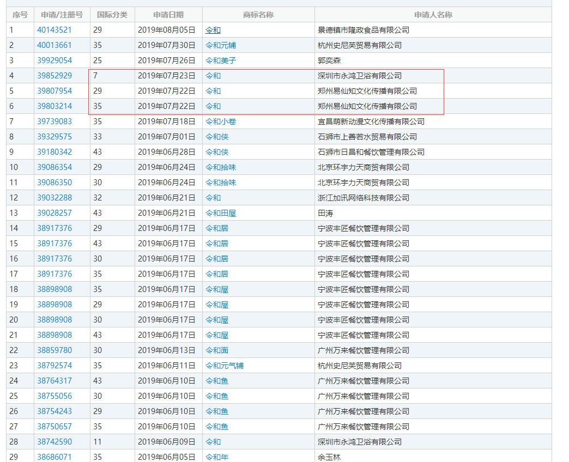Open application number 39803214

55,106
